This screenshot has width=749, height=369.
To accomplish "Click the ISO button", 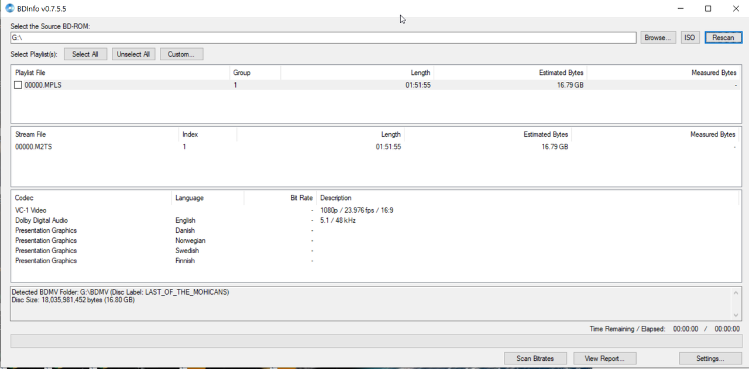I will click(690, 37).
